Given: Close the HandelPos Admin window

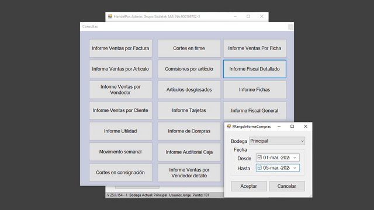Looking at the screenshot, I should [262, 16].
